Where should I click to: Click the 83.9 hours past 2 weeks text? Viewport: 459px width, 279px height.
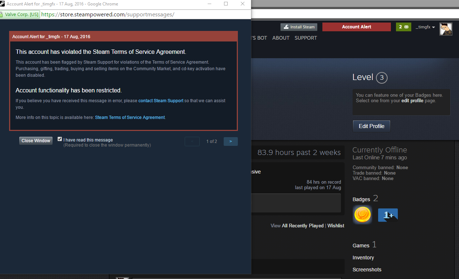pyautogui.click(x=299, y=152)
